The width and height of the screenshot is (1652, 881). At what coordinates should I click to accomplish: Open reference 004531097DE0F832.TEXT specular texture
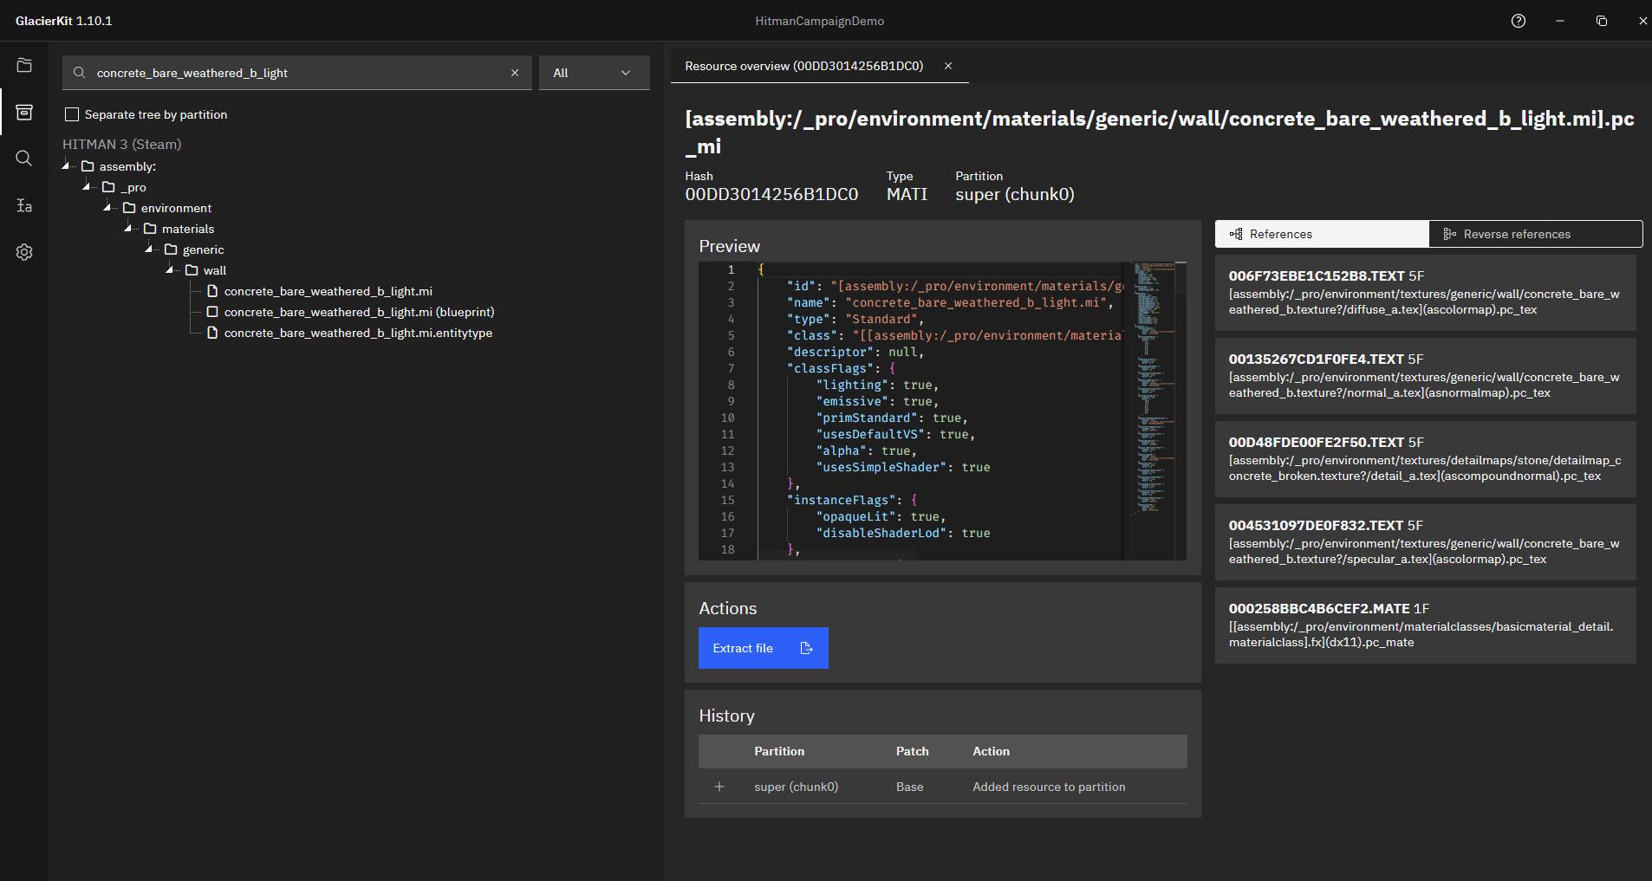point(1426,542)
